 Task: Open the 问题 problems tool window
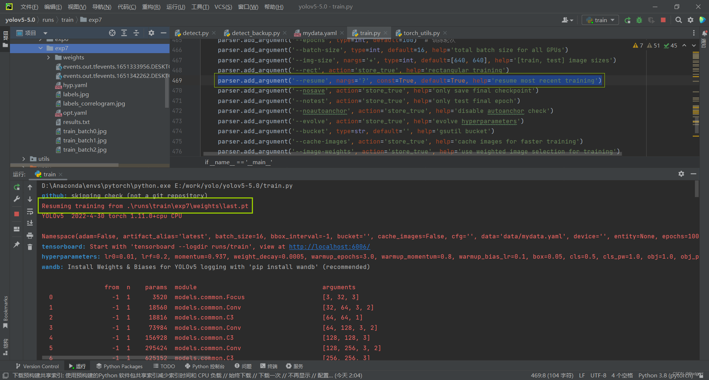[243, 366]
